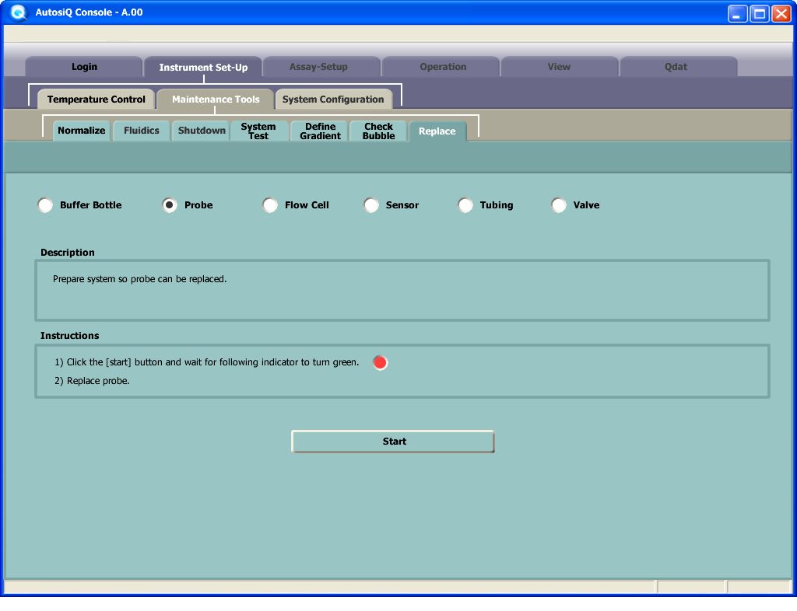The height and width of the screenshot is (611, 797).
Task: Choose the Sensor radio option
Action: [371, 205]
